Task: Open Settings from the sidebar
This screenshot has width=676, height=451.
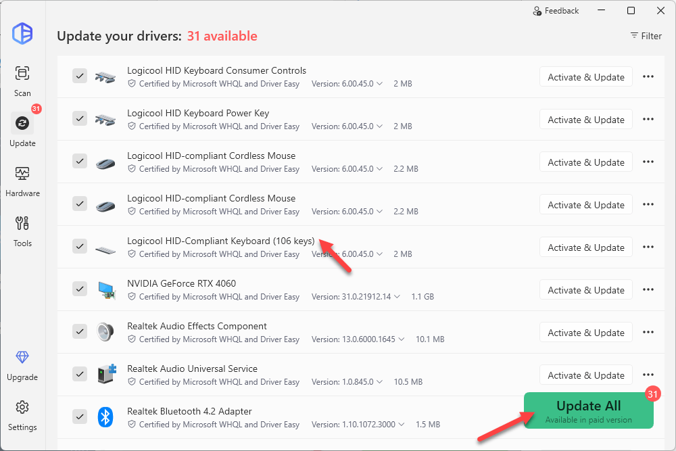Action: point(22,414)
